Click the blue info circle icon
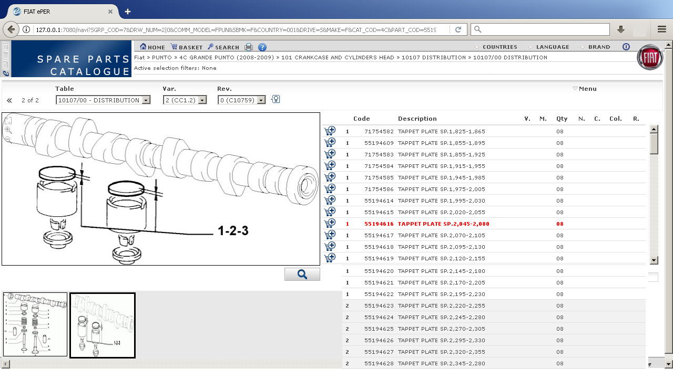 [626, 47]
